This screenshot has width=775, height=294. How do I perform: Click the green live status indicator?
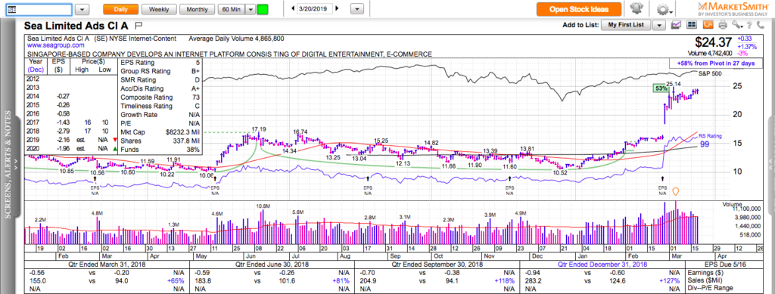click(263, 9)
